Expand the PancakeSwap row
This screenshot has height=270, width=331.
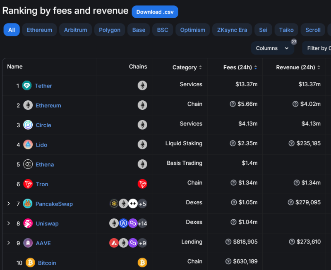pos(8,204)
